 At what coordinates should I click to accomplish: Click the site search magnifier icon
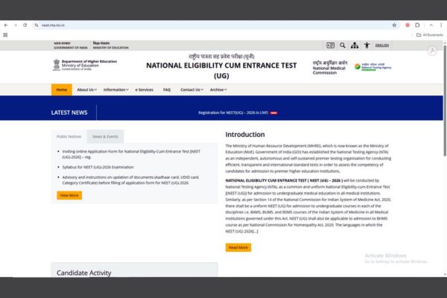coord(343,45)
